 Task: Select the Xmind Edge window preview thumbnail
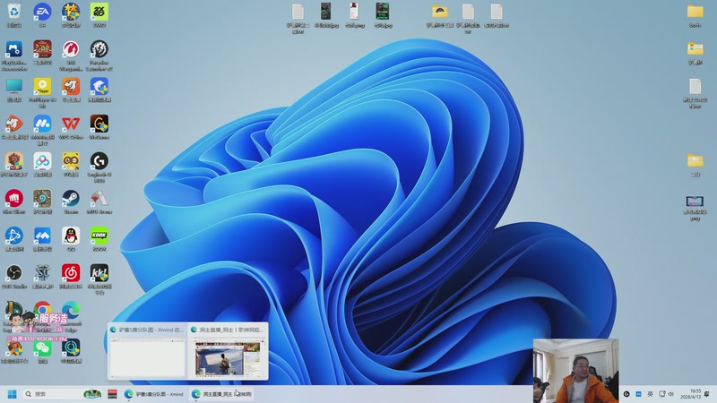147,351
